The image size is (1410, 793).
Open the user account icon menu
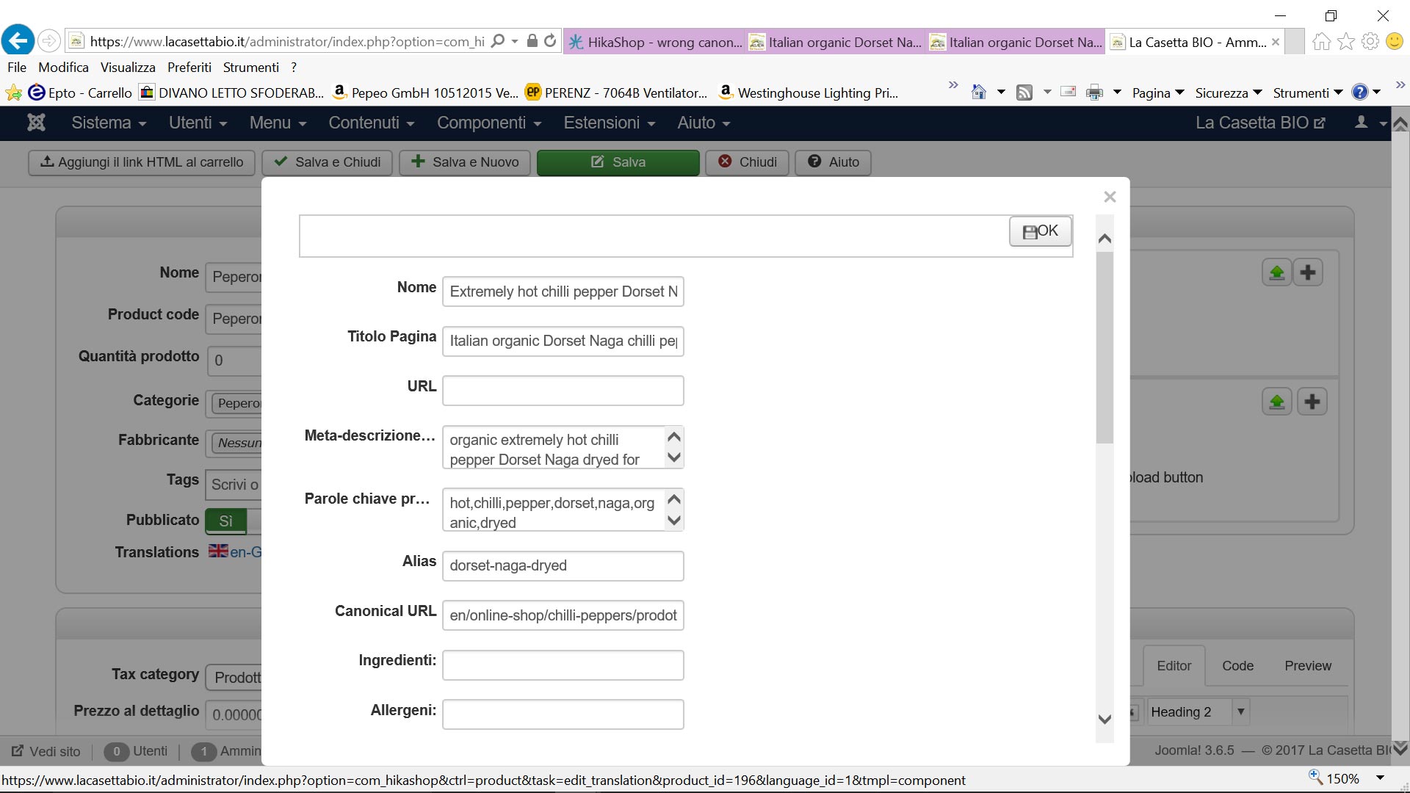click(x=1362, y=123)
